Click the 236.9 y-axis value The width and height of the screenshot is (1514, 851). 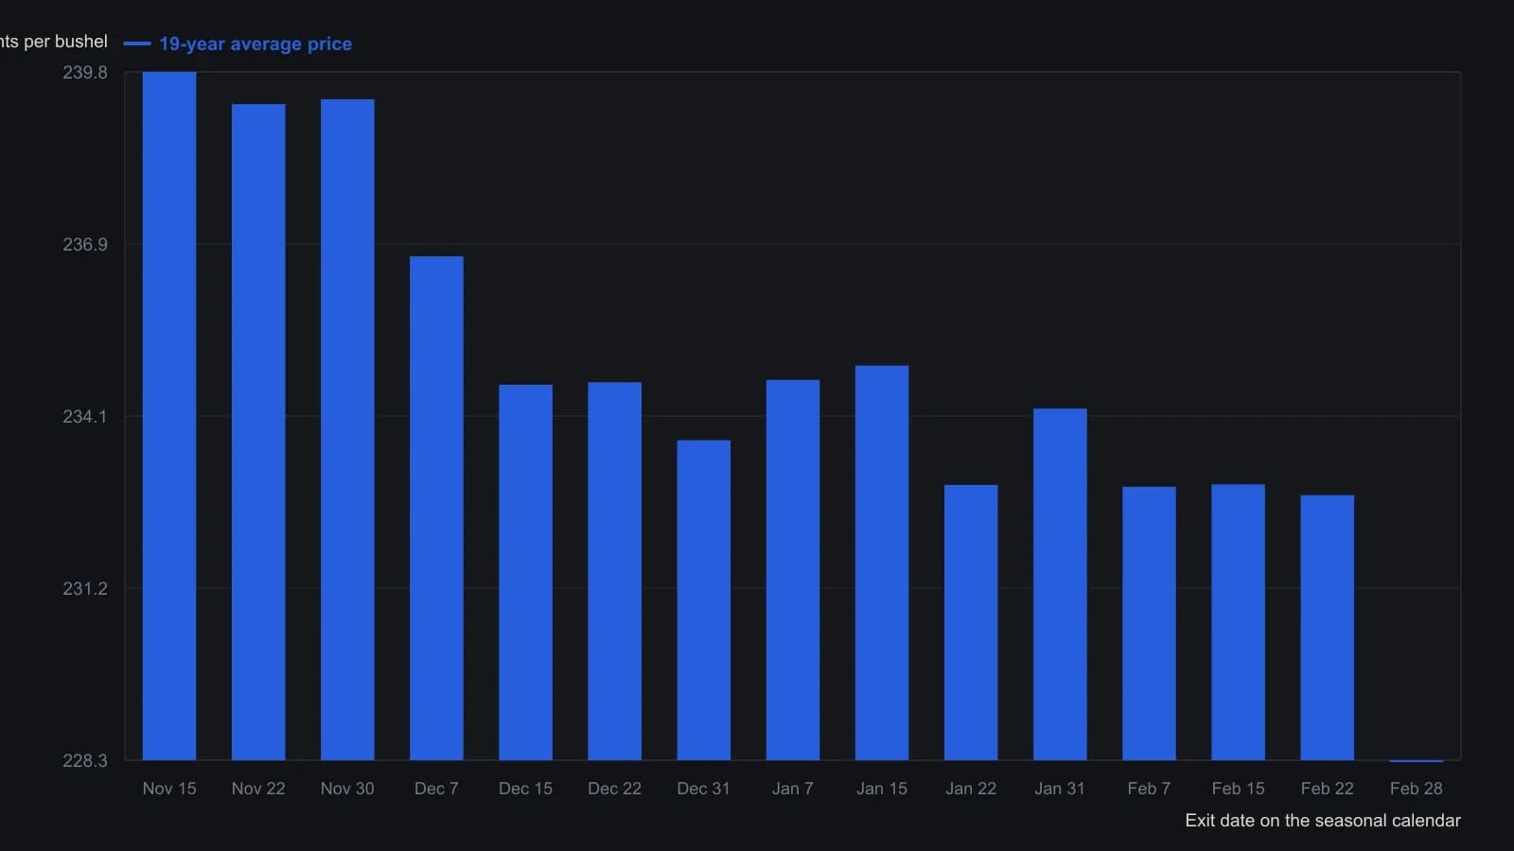[x=85, y=245]
